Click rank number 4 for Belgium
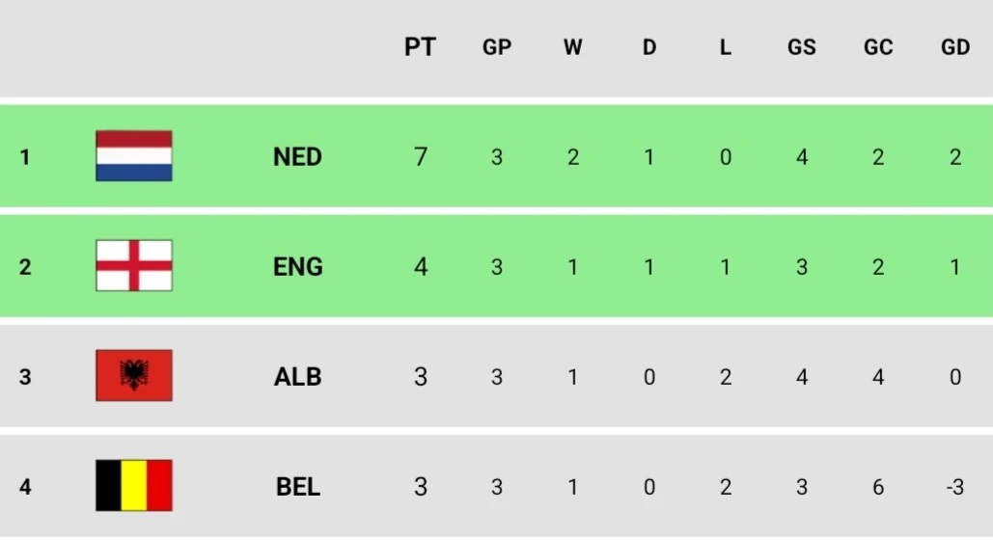The width and height of the screenshot is (993, 540). click(25, 487)
